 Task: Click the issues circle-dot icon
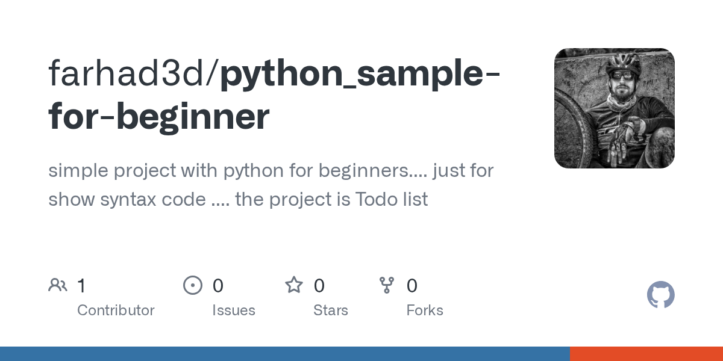pos(193,285)
